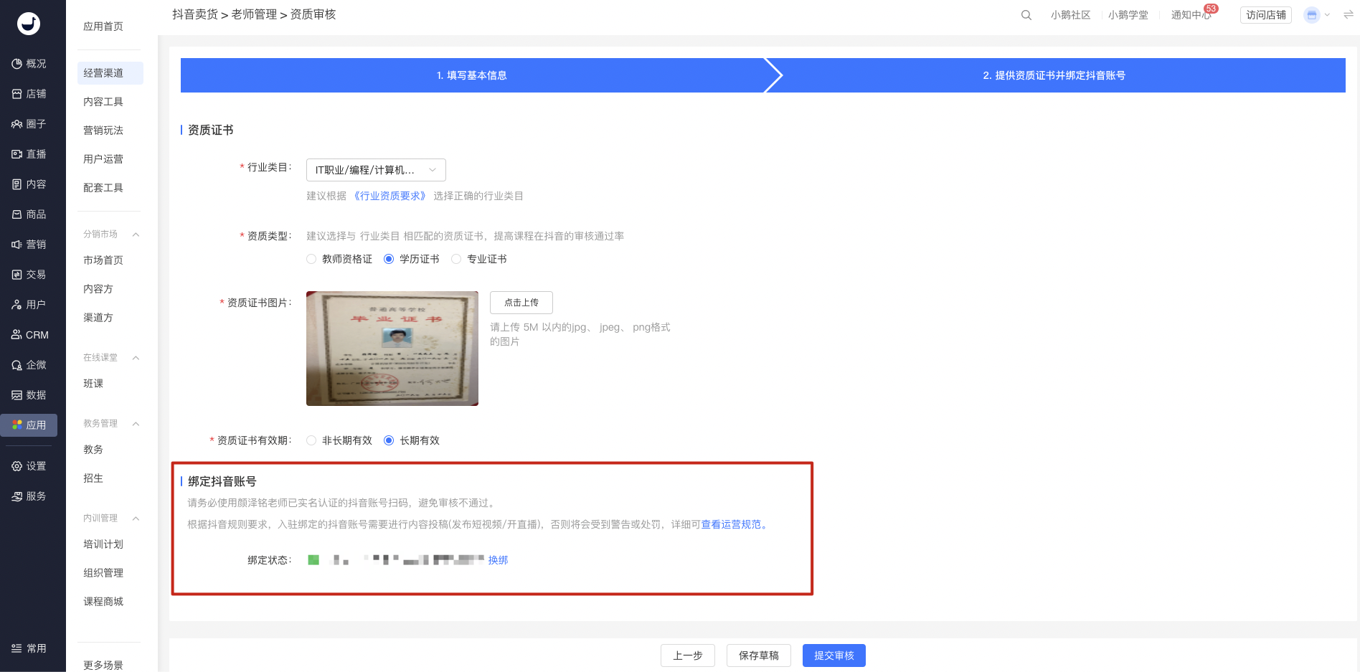The height and width of the screenshot is (672, 1360).
Task: Submit with 提交审核 button
Action: (834, 656)
